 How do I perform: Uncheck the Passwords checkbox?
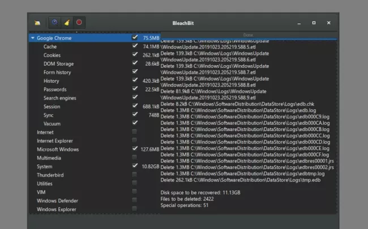[x=135, y=88]
